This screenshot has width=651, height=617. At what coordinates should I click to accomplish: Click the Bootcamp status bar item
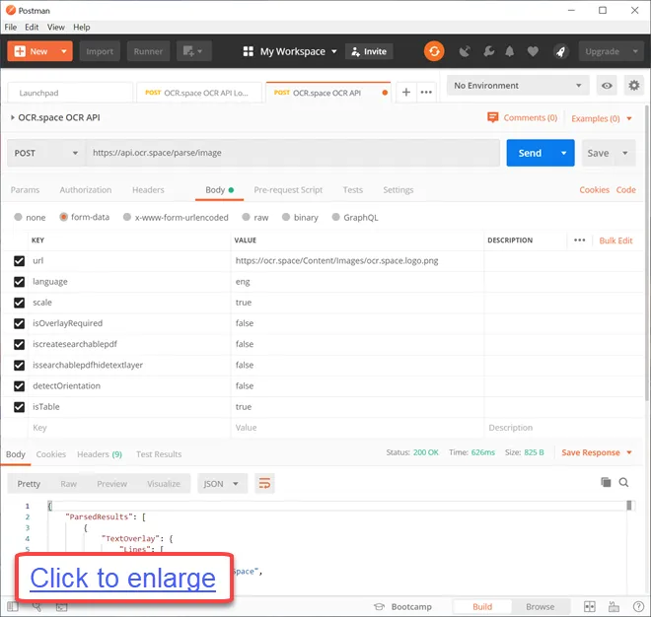click(x=402, y=606)
